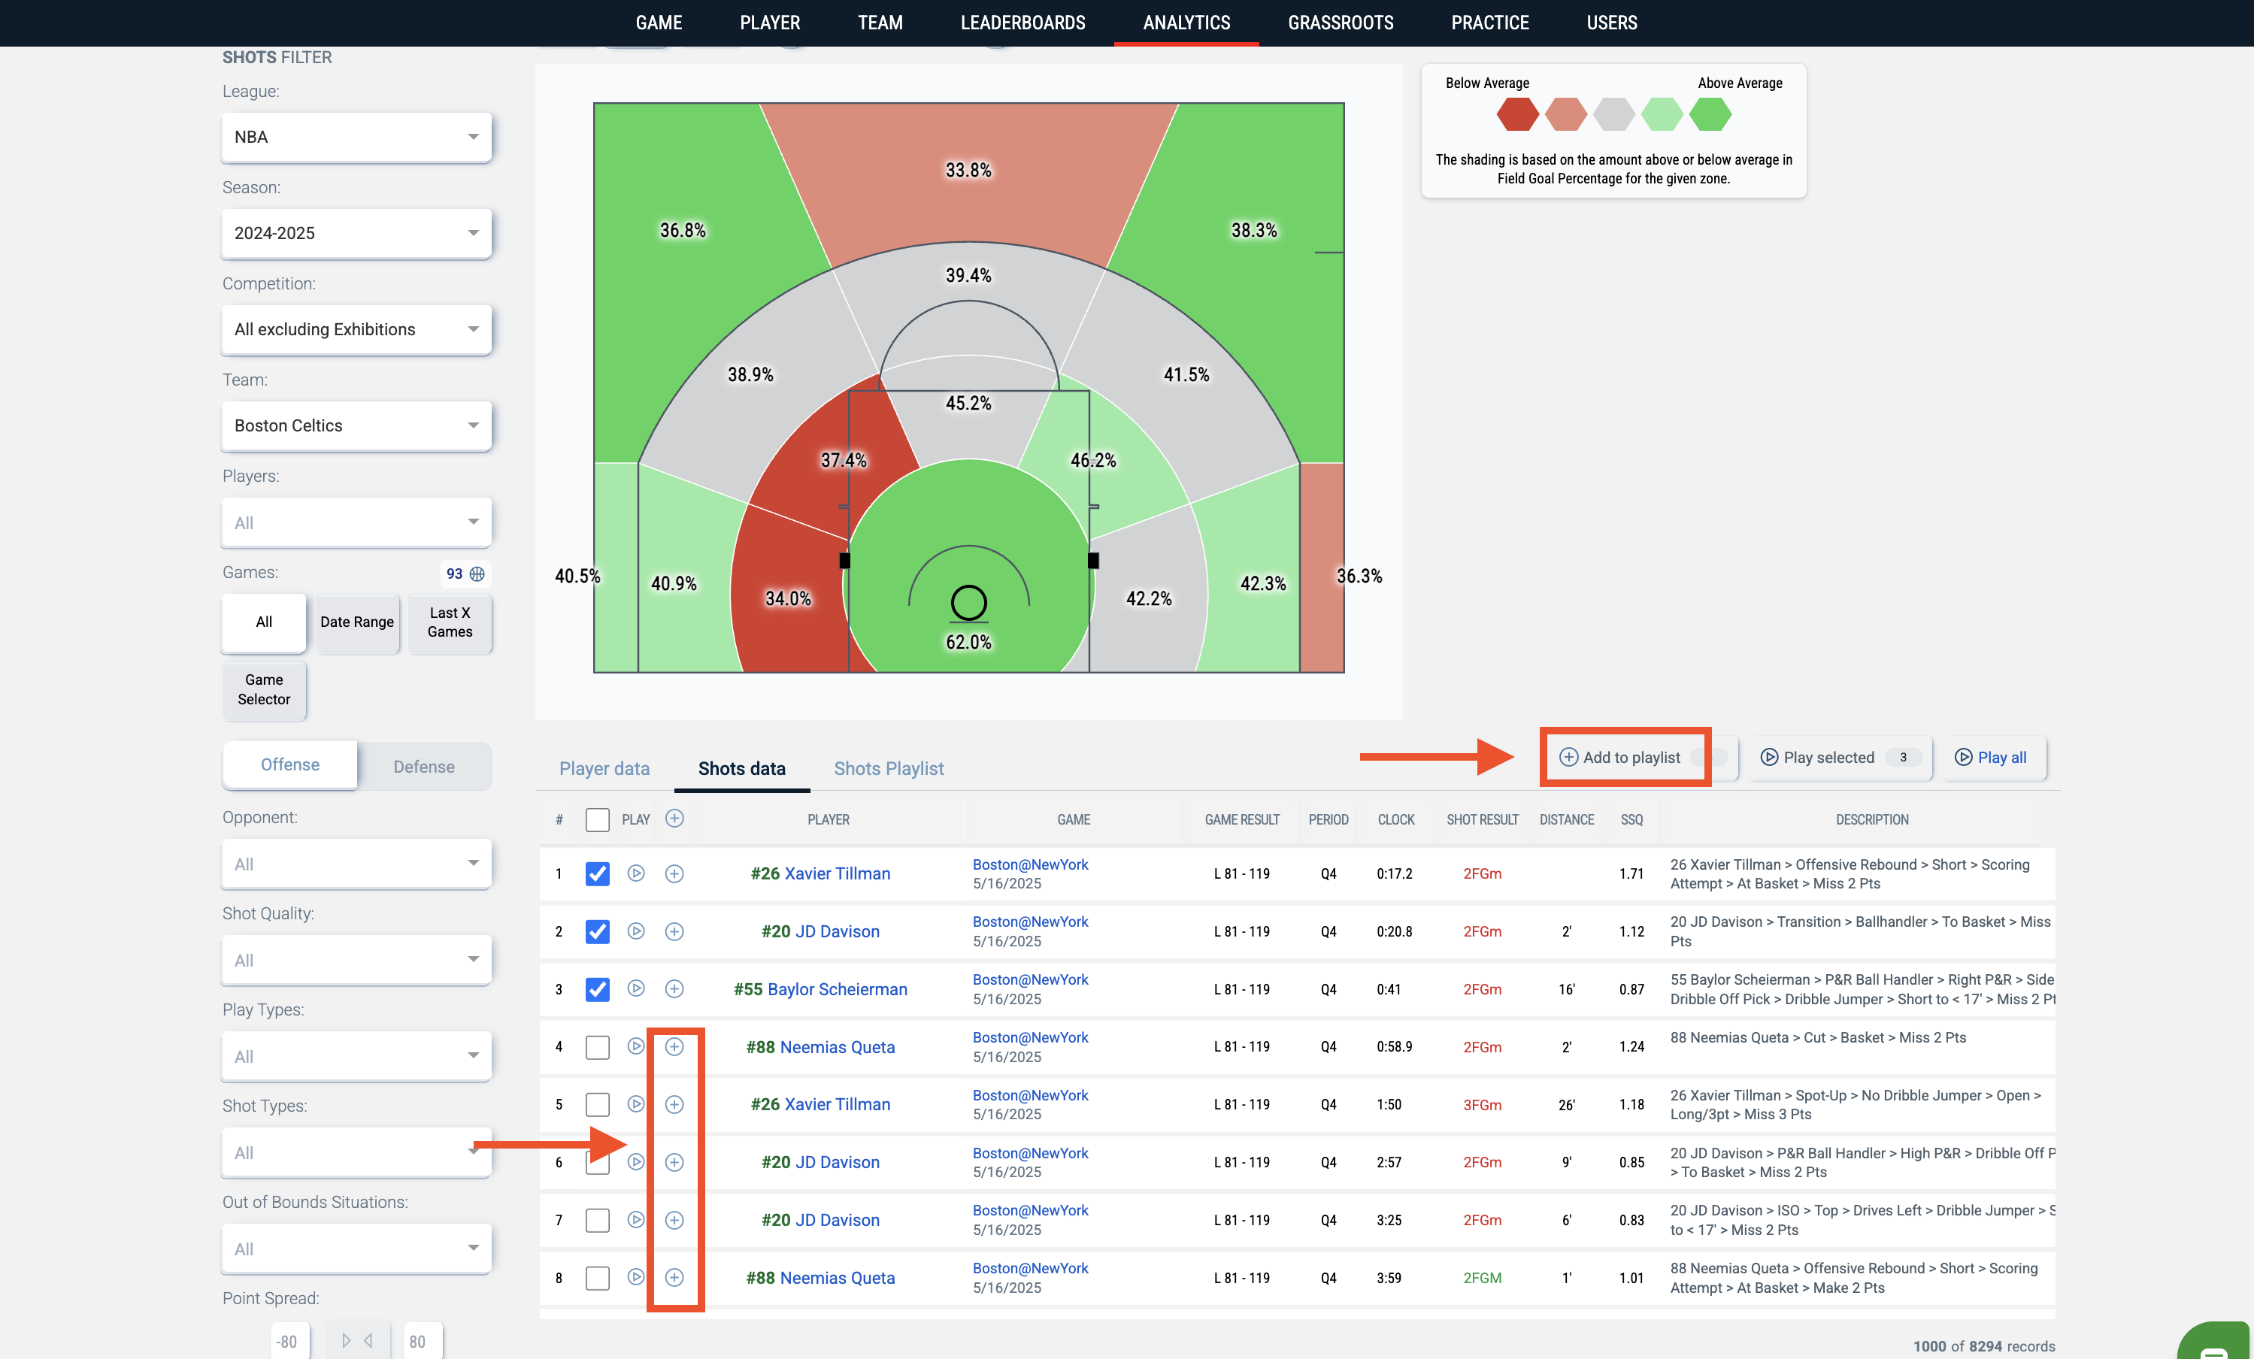Add row 4 Neemias Queta shot to playlist
2254x1359 pixels.
pyautogui.click(x=674, y=1046)
